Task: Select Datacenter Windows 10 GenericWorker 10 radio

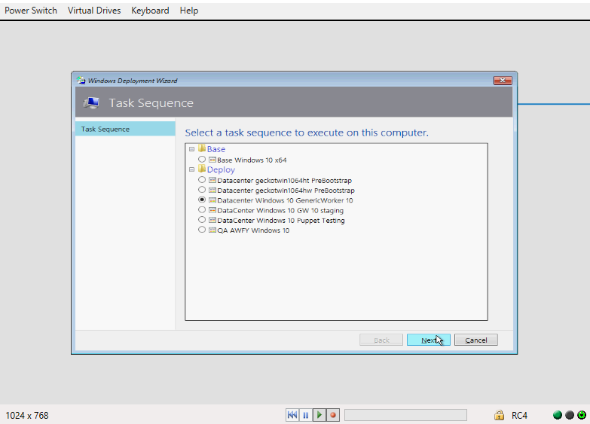Action: click(202, 200)
